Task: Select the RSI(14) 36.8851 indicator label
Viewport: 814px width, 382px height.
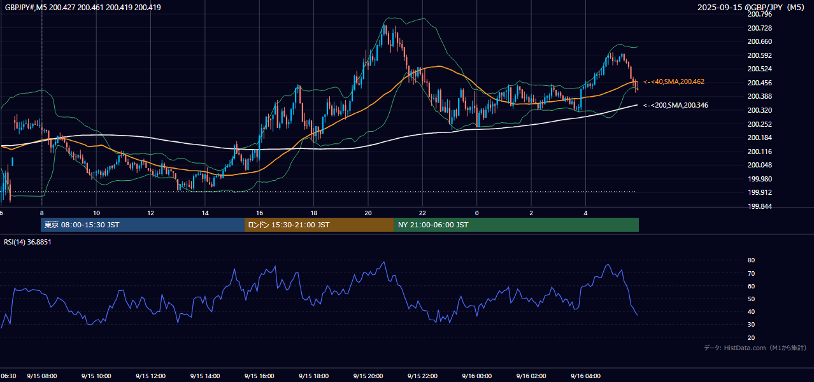Action: [28, 242]
